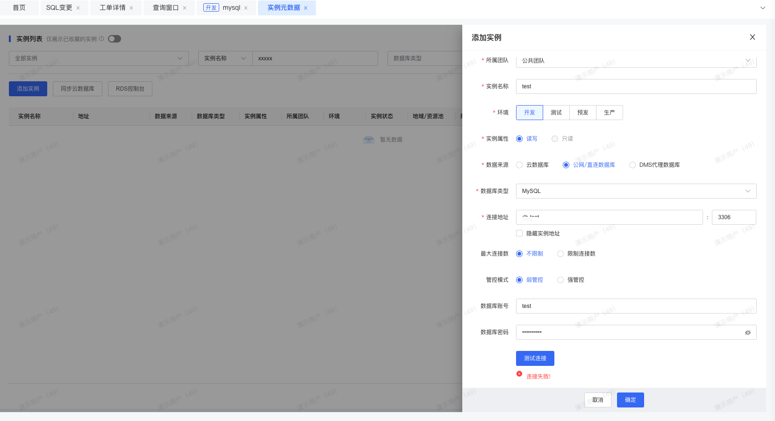Close the SQL变更 tab with its x
775x421 pixels.
[78, 8]
